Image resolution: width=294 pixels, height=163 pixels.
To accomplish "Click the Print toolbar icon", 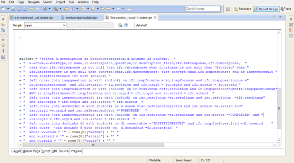I will tap(25, 9).
